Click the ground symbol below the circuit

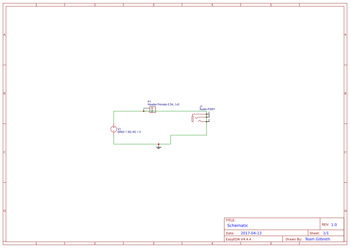159,148
